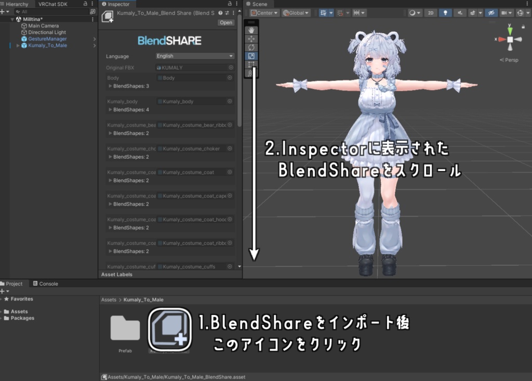532x381 pixels.
Task: Toggle the Hierarchy panel lock
Action: (85, 4)
